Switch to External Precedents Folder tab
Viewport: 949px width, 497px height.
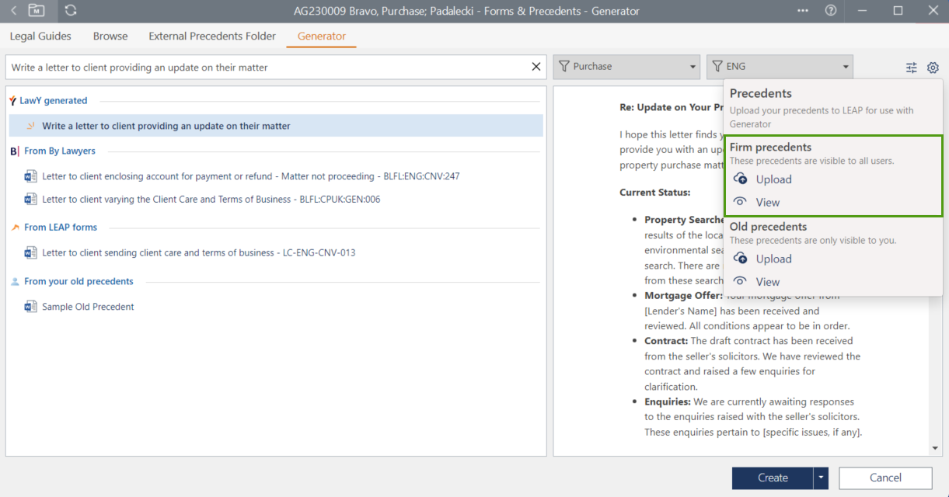[212, 36]
